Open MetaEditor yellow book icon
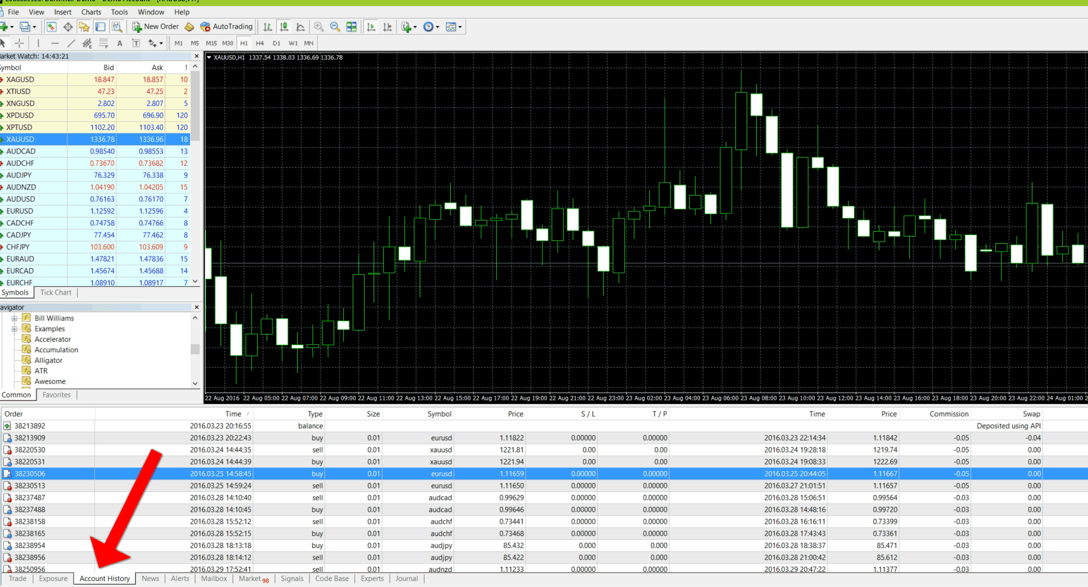Viewport: 1088px width, 587px height. coord(189,27)
